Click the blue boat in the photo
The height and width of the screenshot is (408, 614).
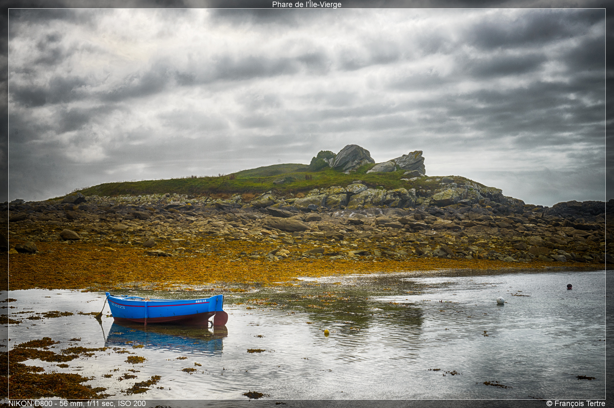point(167,309)
